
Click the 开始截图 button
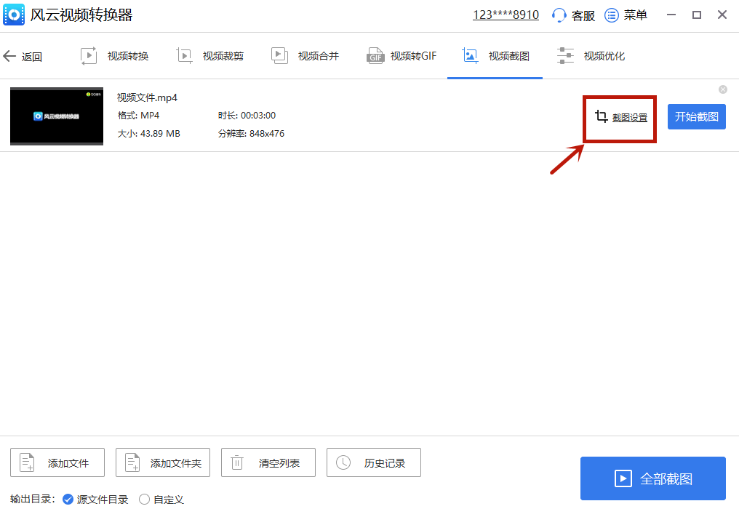pyautogui.click(x=697, y=116)
